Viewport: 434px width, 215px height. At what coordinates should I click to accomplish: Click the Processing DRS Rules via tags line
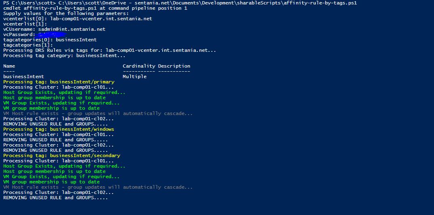(110, 51)
